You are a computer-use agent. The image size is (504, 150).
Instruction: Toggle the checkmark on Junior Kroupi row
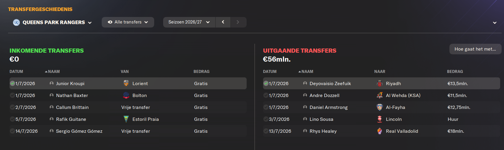[13, 83]
